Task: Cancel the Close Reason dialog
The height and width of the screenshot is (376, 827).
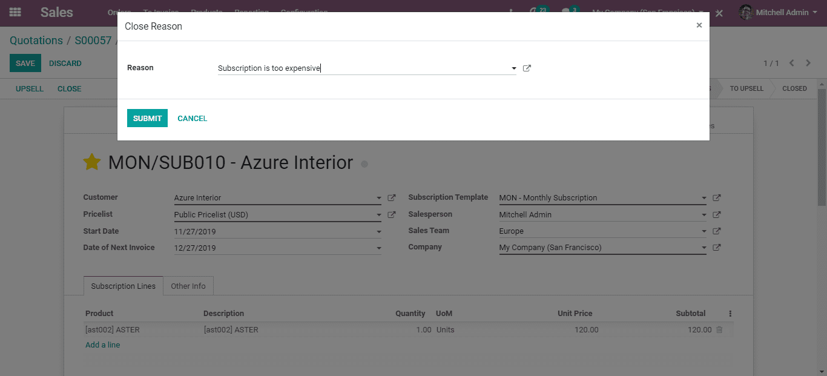Action: coord(192,118)
